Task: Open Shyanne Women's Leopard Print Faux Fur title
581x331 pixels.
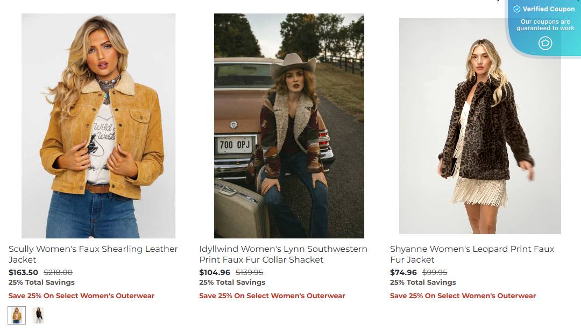Action: click(472, 254)
